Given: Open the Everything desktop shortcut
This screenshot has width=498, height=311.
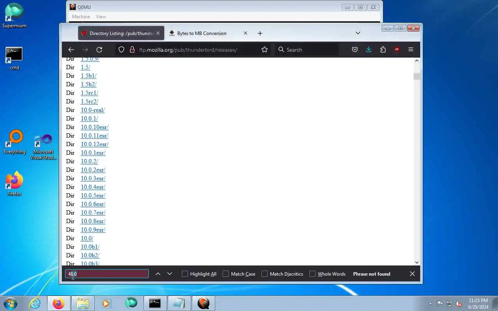Looking at the screenshot, I should (x=14, y=142).
